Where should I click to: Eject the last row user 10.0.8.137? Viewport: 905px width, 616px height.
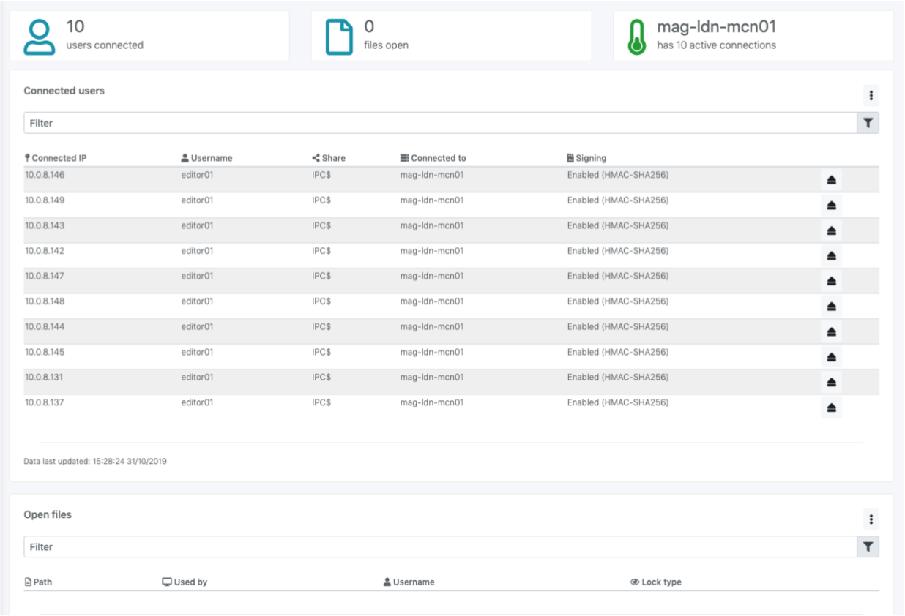(831, 407)
